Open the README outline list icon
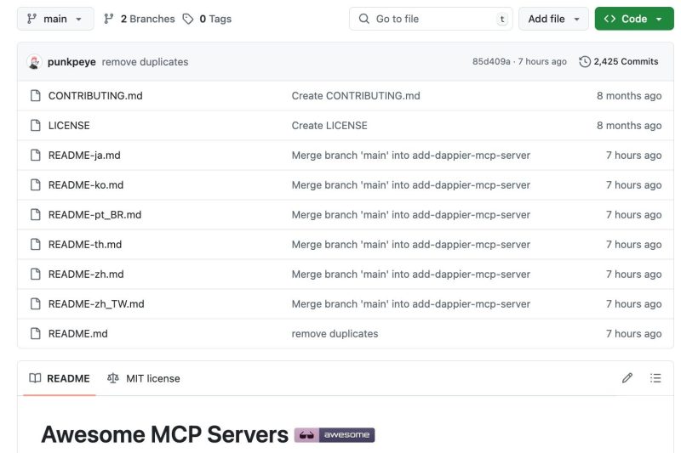The image size is (681, 453). pos(655,378)
